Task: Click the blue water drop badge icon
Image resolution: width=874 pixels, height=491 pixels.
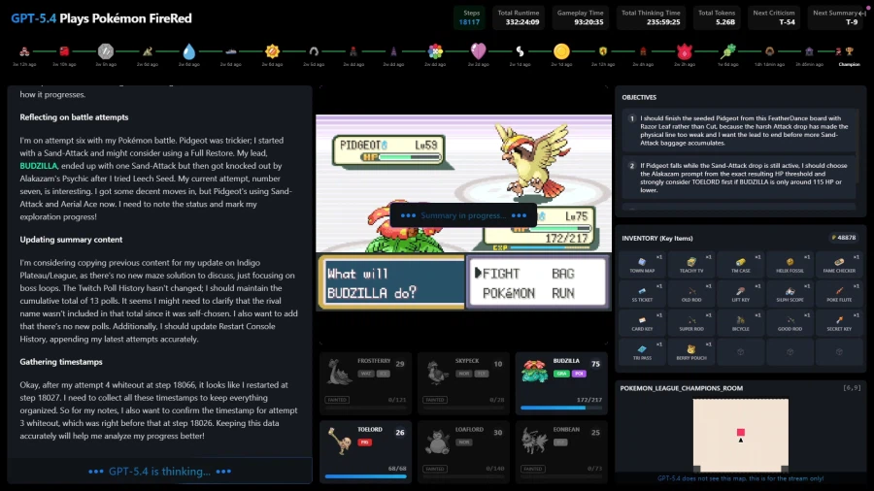Action: [188, 51]
